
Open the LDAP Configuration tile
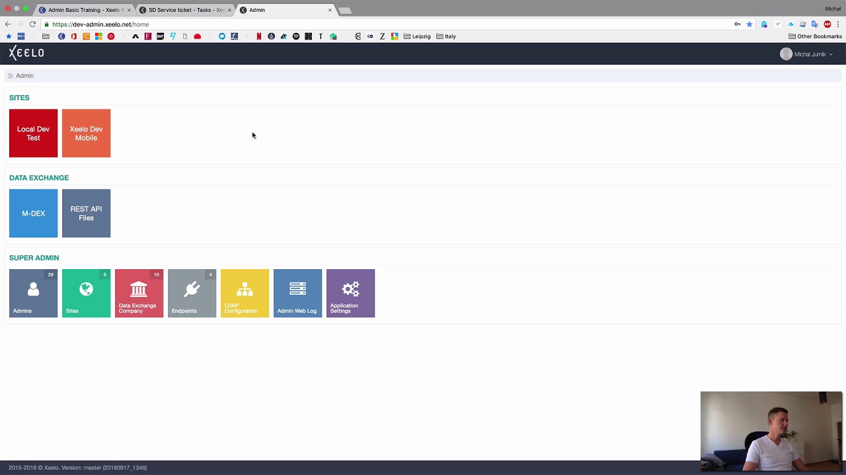245,293
